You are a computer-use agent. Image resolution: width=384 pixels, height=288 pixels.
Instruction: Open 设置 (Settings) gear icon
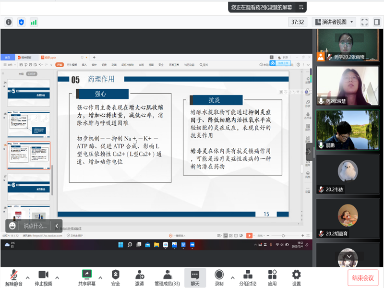coord(296,275)
